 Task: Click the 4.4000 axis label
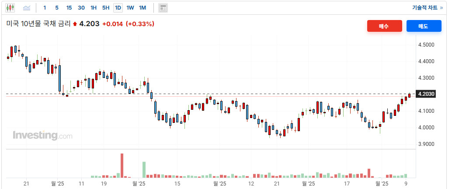click(x=426, y=61)
